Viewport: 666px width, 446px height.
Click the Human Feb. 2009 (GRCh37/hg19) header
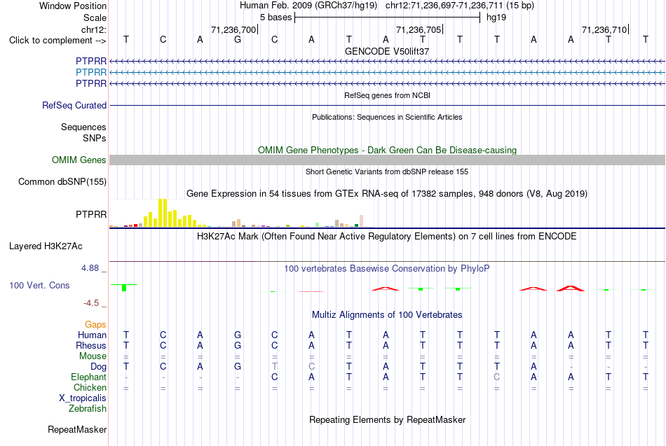pos(308,6)
